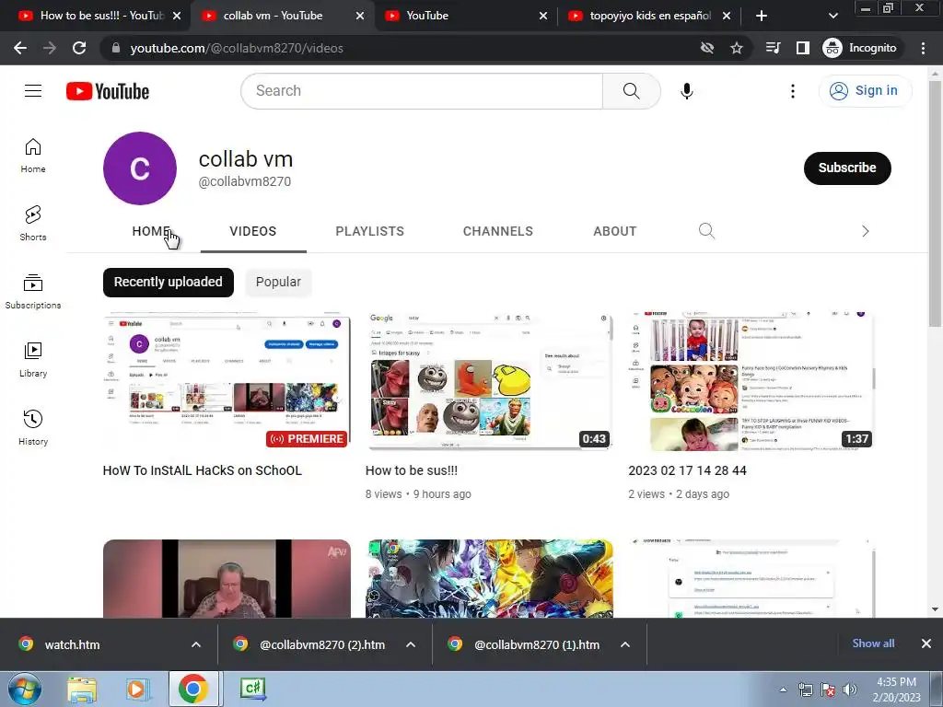This screenshot has height=707, width=943.
Task: Open video title 'HoW To InStAlL HaCkS on SChoOL'
Action: pos(202,470)
